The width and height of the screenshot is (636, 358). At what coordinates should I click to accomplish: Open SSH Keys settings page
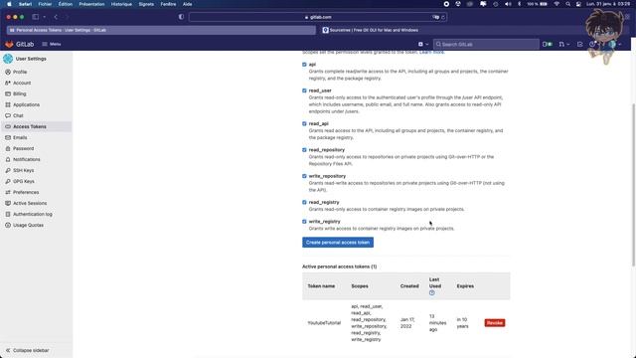tap(23, 170)
